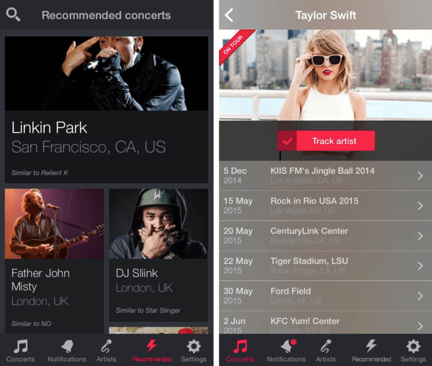
Task: Tap the Taylor Swift header title
Action: 326,15
